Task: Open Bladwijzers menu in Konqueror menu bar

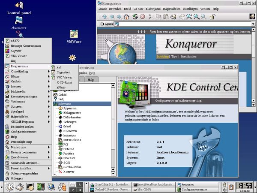Action: point(153,9)
